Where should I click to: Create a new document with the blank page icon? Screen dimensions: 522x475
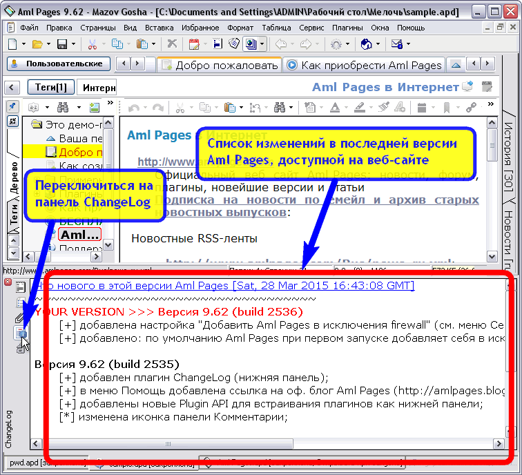click(12, 43)
